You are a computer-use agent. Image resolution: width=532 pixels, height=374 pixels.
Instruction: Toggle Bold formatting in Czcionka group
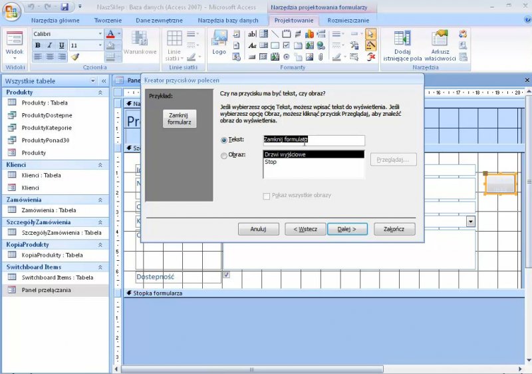[38, 45]
